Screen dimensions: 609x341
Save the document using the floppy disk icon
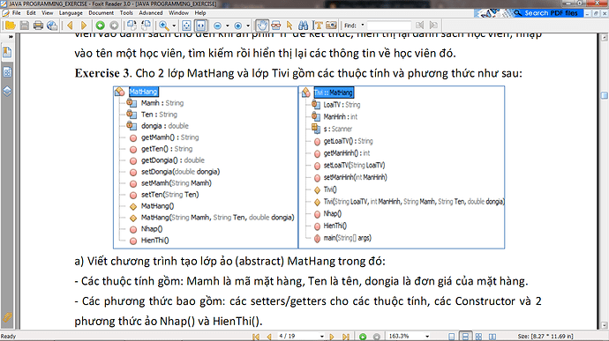tap(25, 26)
